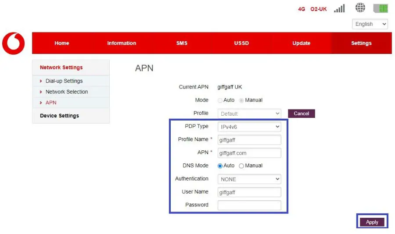The image size is (395, 234).
Task: Switch to the Update tab
Action: (x=301, y=43)
